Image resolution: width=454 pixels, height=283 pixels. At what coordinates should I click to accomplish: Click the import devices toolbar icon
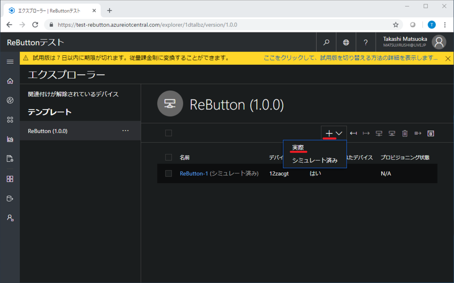click(x=353, y=133)
